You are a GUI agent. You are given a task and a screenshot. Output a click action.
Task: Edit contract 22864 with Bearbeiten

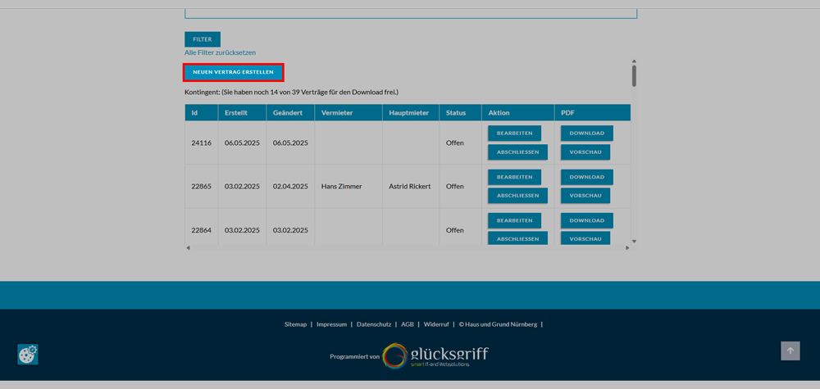coord(514,220)
